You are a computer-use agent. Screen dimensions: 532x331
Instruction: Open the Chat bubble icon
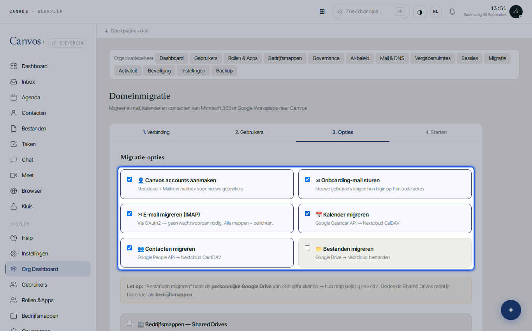(14, 160)
